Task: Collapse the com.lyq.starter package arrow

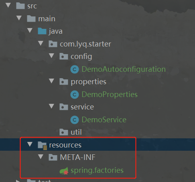Action: [41, 43]
